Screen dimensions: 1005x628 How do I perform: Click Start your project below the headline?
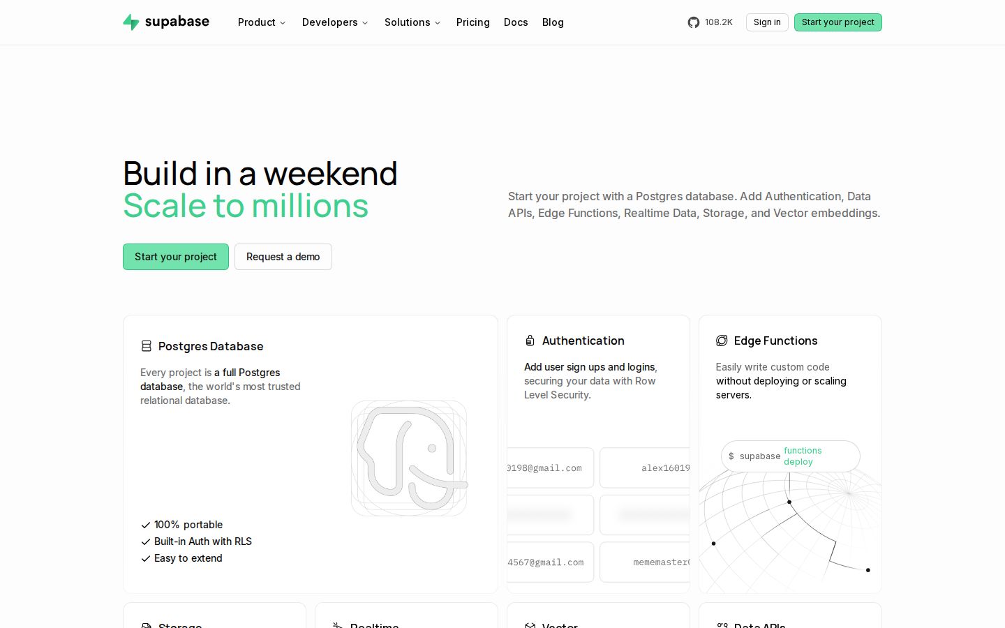click(x=176, y=257)
